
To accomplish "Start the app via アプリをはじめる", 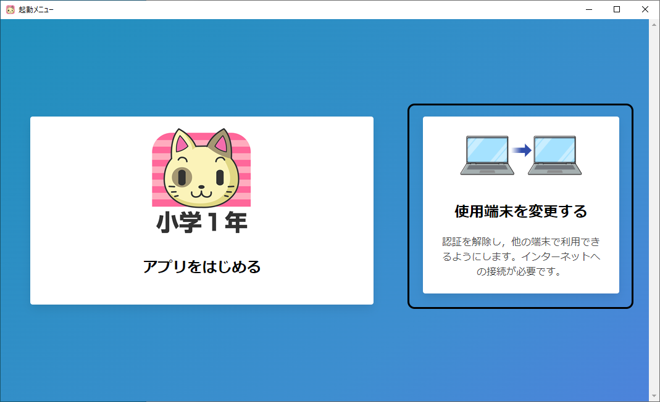I will 202,266.
